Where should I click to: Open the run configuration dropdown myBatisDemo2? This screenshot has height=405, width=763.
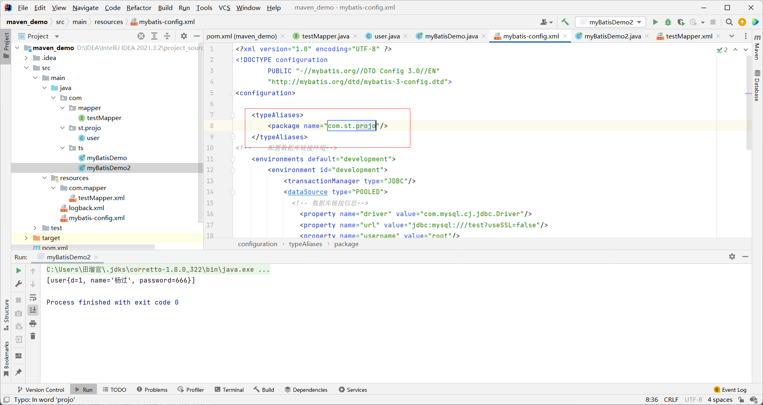pyautogui.click(x=610, y=22)
